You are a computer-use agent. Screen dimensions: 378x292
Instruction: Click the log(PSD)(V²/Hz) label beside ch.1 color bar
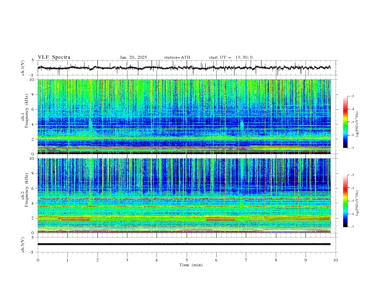[357, 125]
